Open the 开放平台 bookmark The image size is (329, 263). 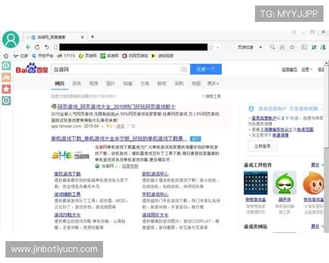point(43,56)
